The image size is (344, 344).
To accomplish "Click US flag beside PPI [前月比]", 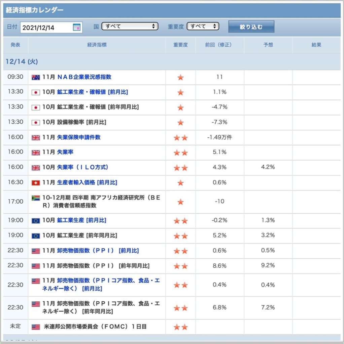I will pos(36,251).
